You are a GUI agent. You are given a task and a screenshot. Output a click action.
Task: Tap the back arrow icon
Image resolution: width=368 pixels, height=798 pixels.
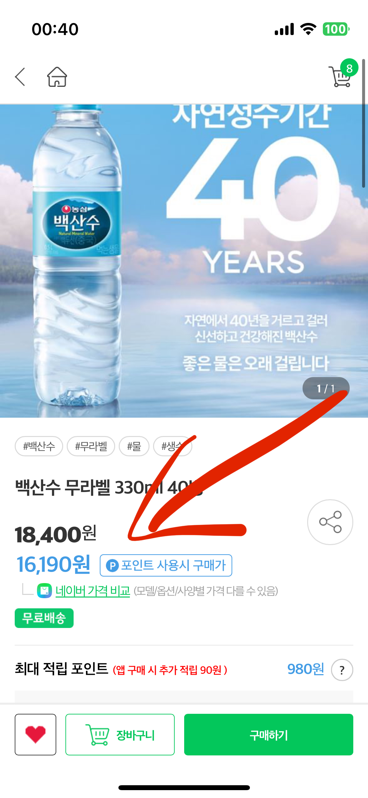(20, 77)
